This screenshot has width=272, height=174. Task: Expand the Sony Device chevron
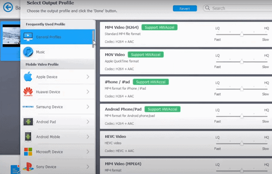88,167
